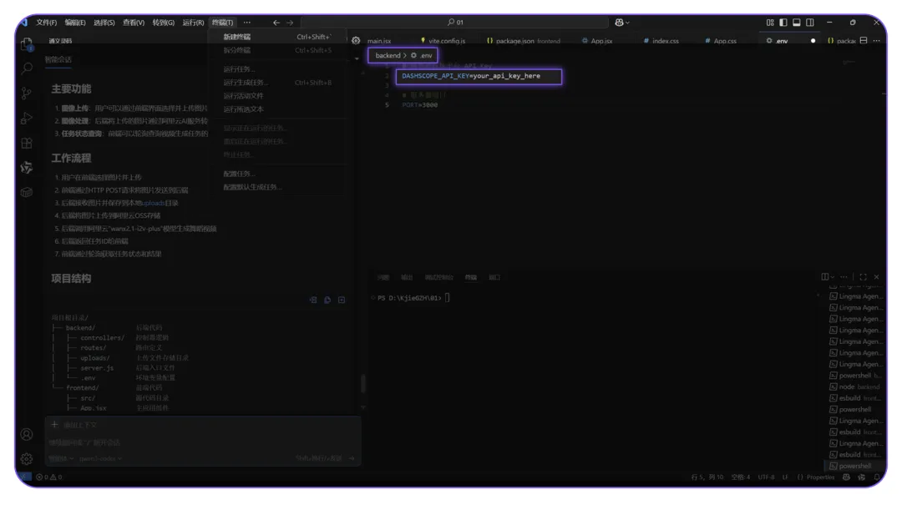Click the gear icon left of main.jsx tab

[356, 41]
